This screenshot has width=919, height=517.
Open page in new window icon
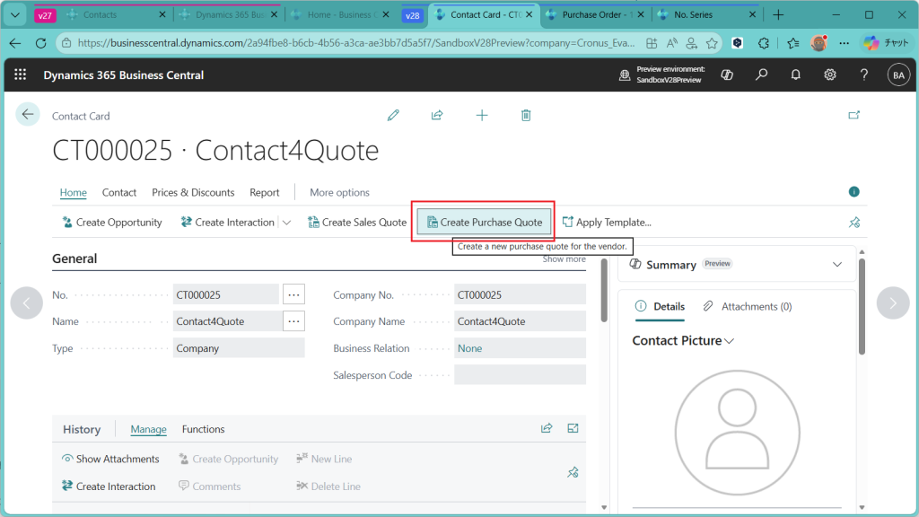tap(853, 115)
